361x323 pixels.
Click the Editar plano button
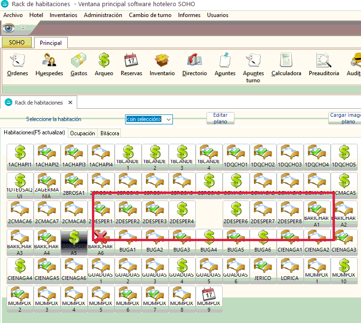point(220,118)
